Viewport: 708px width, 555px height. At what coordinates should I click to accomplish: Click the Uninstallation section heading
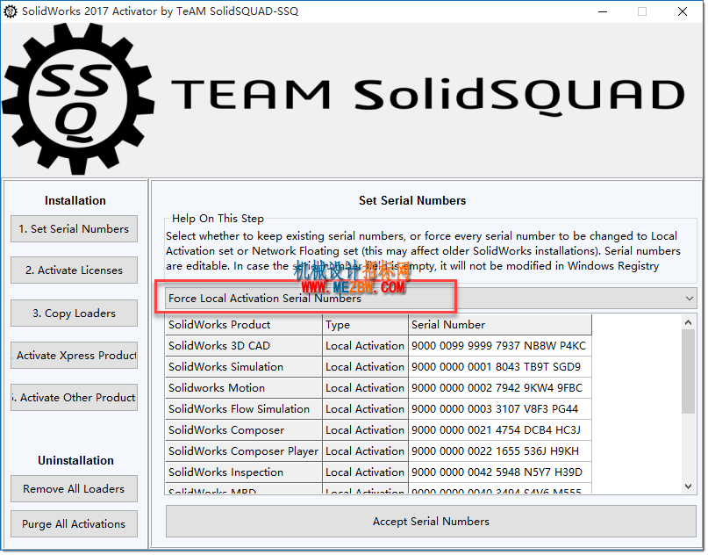[x=75, y=460]
